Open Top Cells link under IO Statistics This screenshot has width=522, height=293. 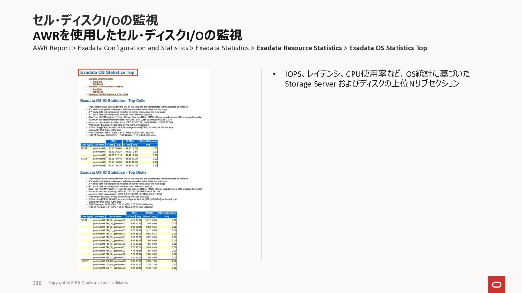[97, 81]
